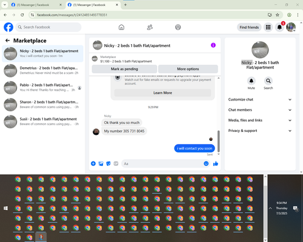Click the Find friends button

(x=249, y=27)
